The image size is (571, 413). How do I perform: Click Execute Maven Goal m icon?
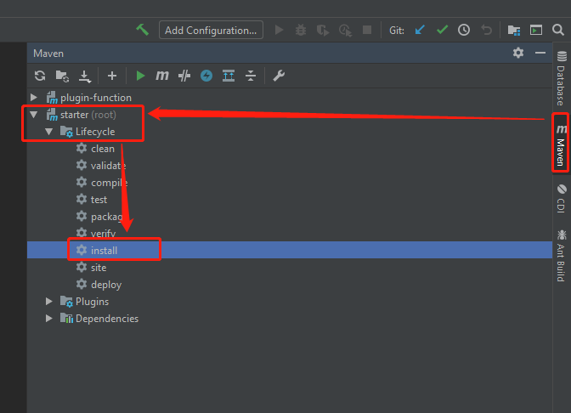pyautogui.click(x=162, y=76)
